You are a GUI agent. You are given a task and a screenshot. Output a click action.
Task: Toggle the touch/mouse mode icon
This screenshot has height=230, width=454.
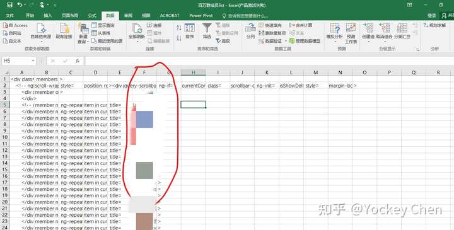[x=42, y=5]
